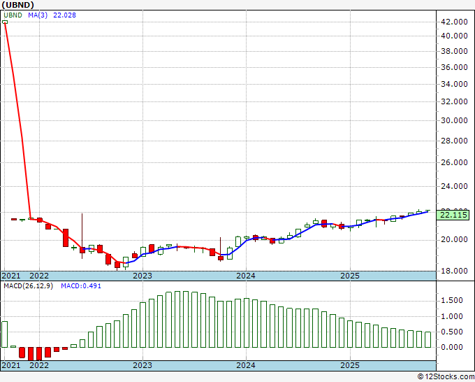Image resolution: width=475 pixels, height=382 pixels.
Task: Click the 28.000 price axis label
Action: click(x=454, y=141)
